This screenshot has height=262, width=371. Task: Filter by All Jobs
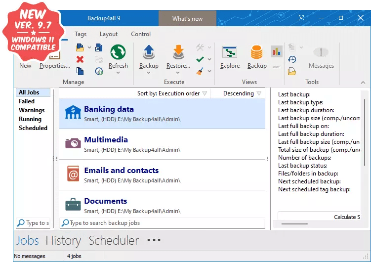pyautogui.click(x=33, y=92)
